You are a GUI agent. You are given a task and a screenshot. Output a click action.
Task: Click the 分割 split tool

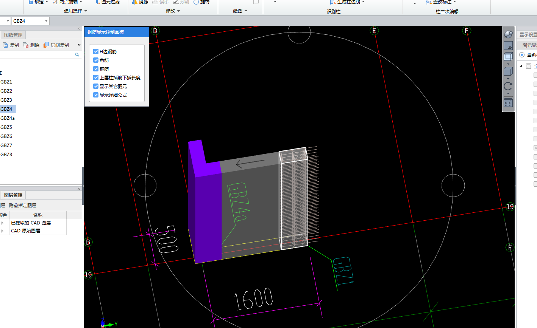tap(181, 2)
